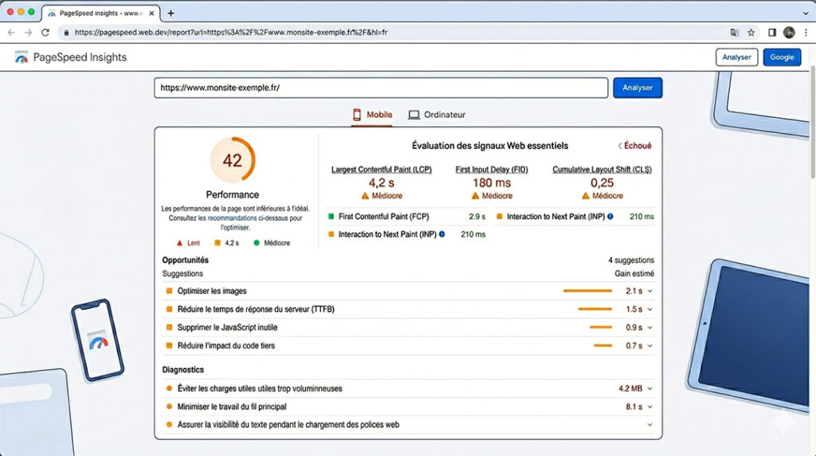Open a new tab with the plus icon
The image size is (816, 456).
(x=171, y=13)
